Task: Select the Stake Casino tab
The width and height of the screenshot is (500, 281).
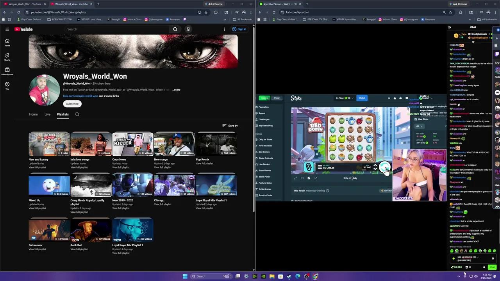Action: point(265,98)
